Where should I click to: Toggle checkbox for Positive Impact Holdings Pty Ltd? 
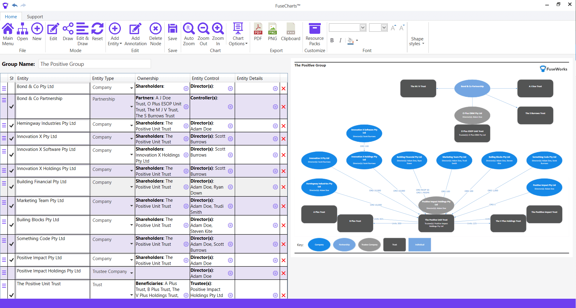[11, 273]
